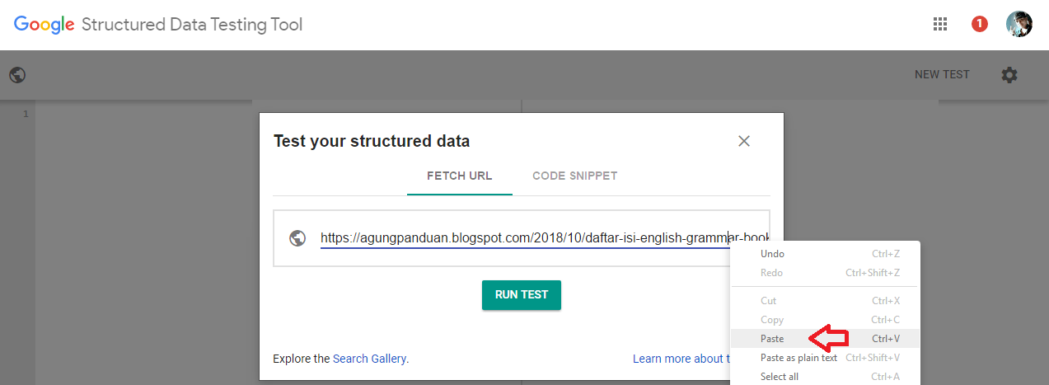Click the Google logo
This screenshot has height=385, width=1049.
coord(44,25)
